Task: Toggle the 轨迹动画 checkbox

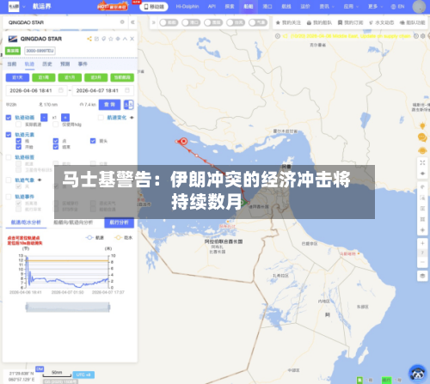Action: (9, 118)
